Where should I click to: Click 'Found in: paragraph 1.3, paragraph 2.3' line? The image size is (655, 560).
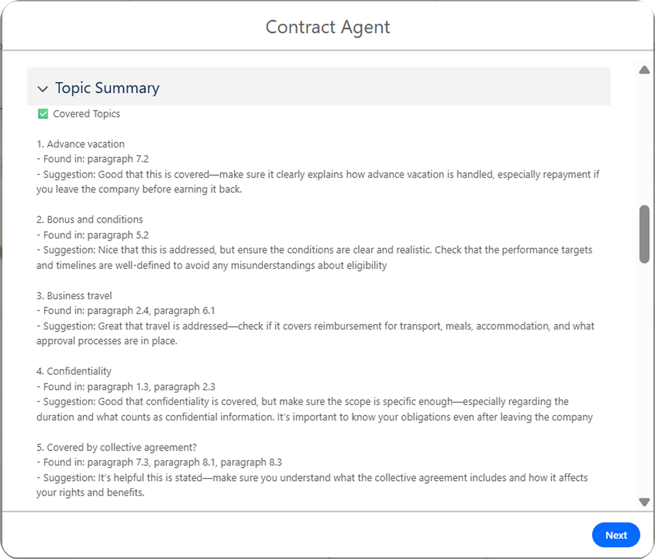tap(126, 387)
